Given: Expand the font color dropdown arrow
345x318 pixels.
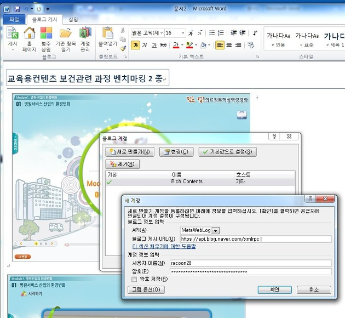Looking at the screenshot, I should [x=182, y=45].
